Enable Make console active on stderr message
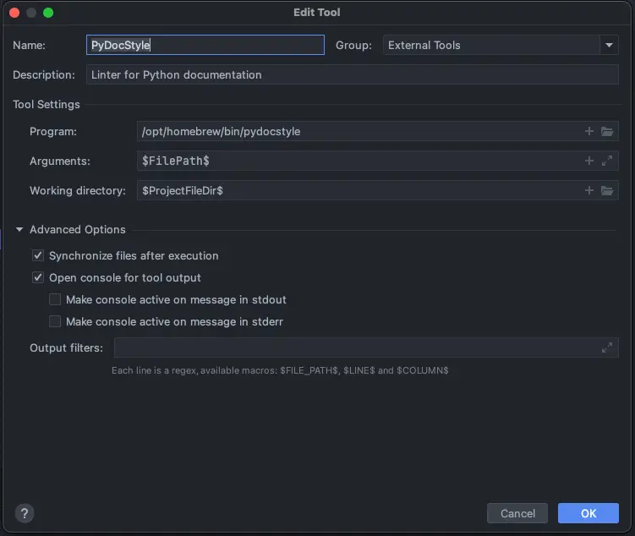The height and width of the screenshot is (536, 635). click(55, 321)
